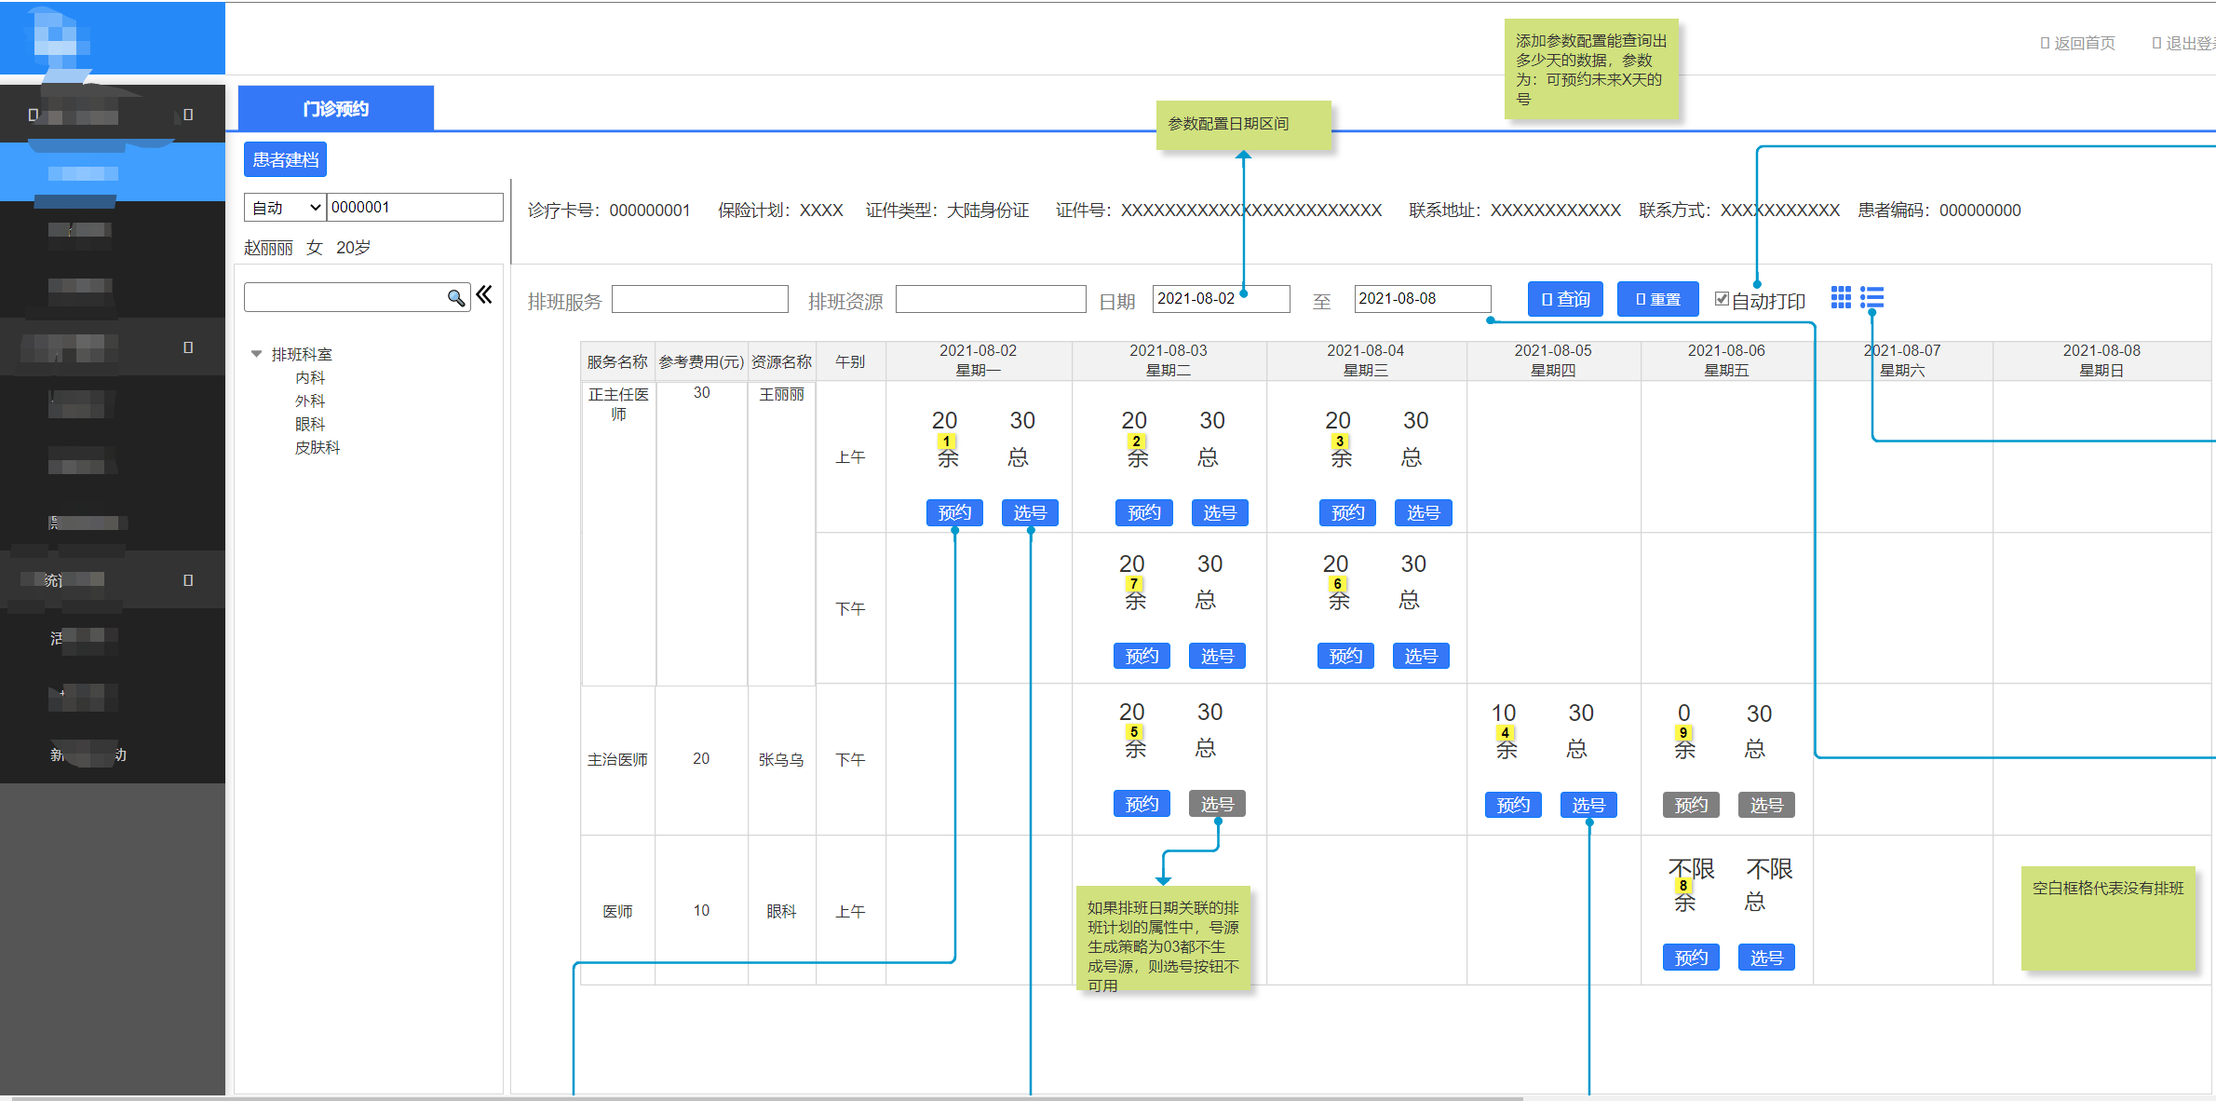Click the 患者建档 button

[285, 159]
